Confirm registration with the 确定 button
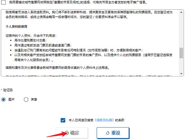Viewport: 185px width, 140px height. (x=72, y=133)
